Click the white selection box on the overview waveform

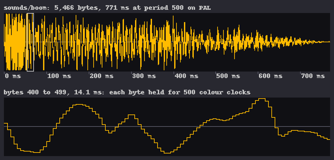click(30, 42)
